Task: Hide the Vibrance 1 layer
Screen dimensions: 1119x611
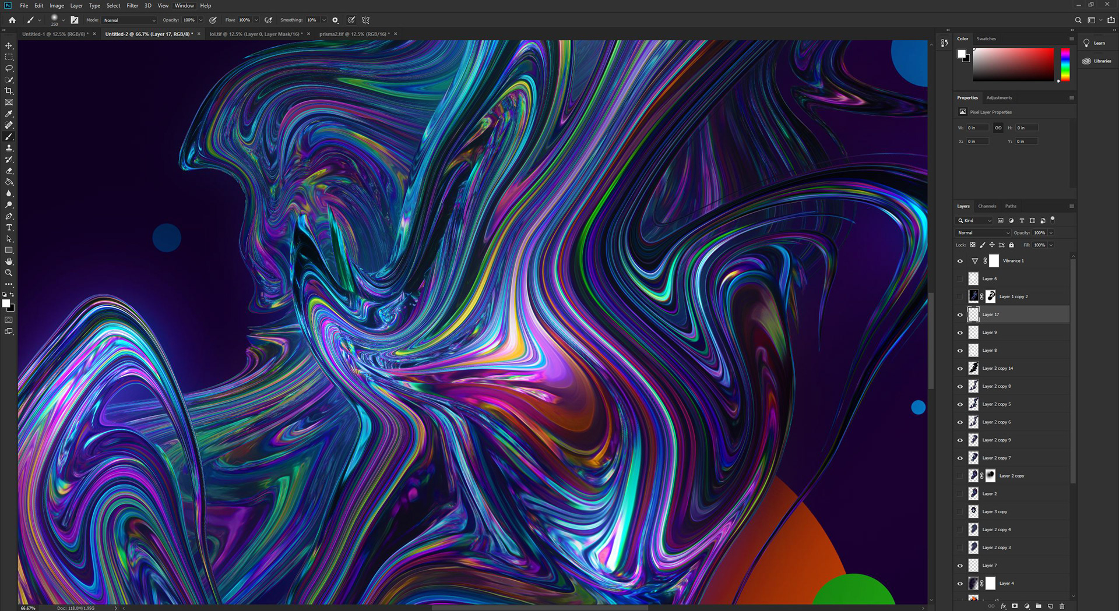Action: pos(960,261)
